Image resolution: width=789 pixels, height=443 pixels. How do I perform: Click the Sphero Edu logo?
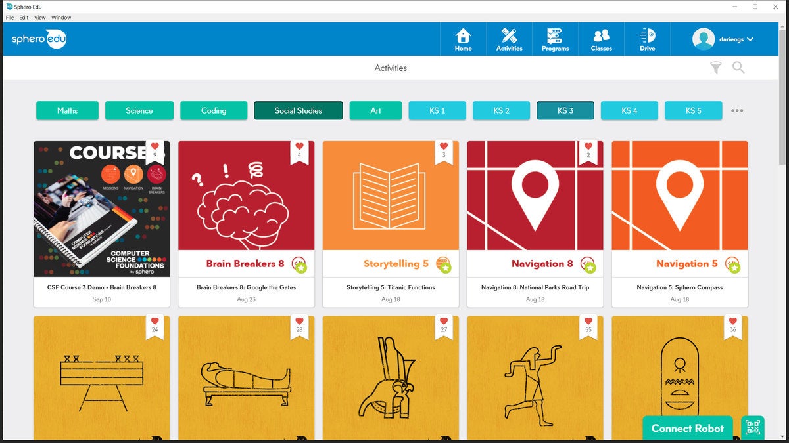coord(39,39)
